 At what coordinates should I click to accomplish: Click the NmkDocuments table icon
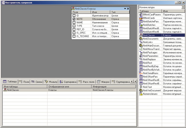141,39
